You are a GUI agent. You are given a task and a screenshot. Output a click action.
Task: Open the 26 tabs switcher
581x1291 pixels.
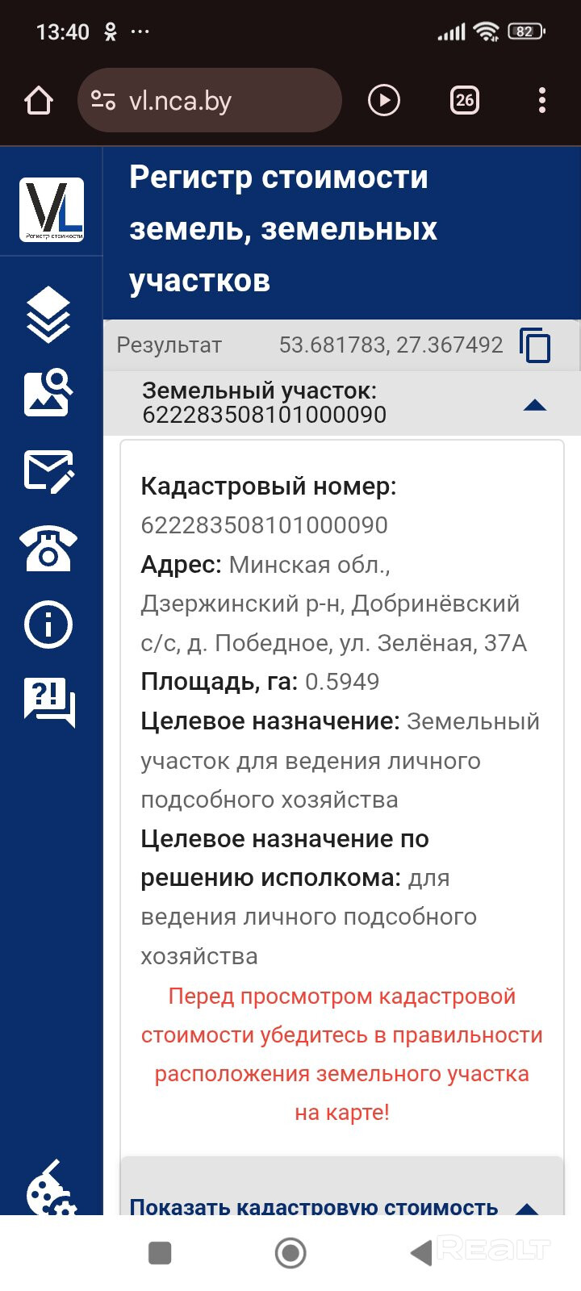(x=464, y=101)
